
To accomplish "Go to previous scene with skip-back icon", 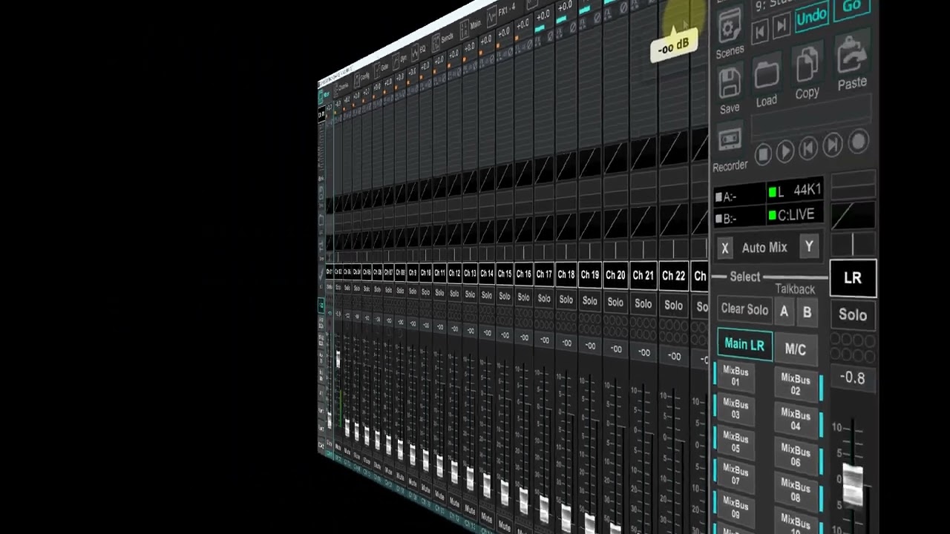I will click(759, 32).
